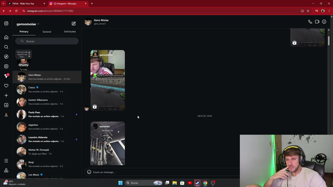
Task: Open the Benji conversation
Action: tap(47, 164)
